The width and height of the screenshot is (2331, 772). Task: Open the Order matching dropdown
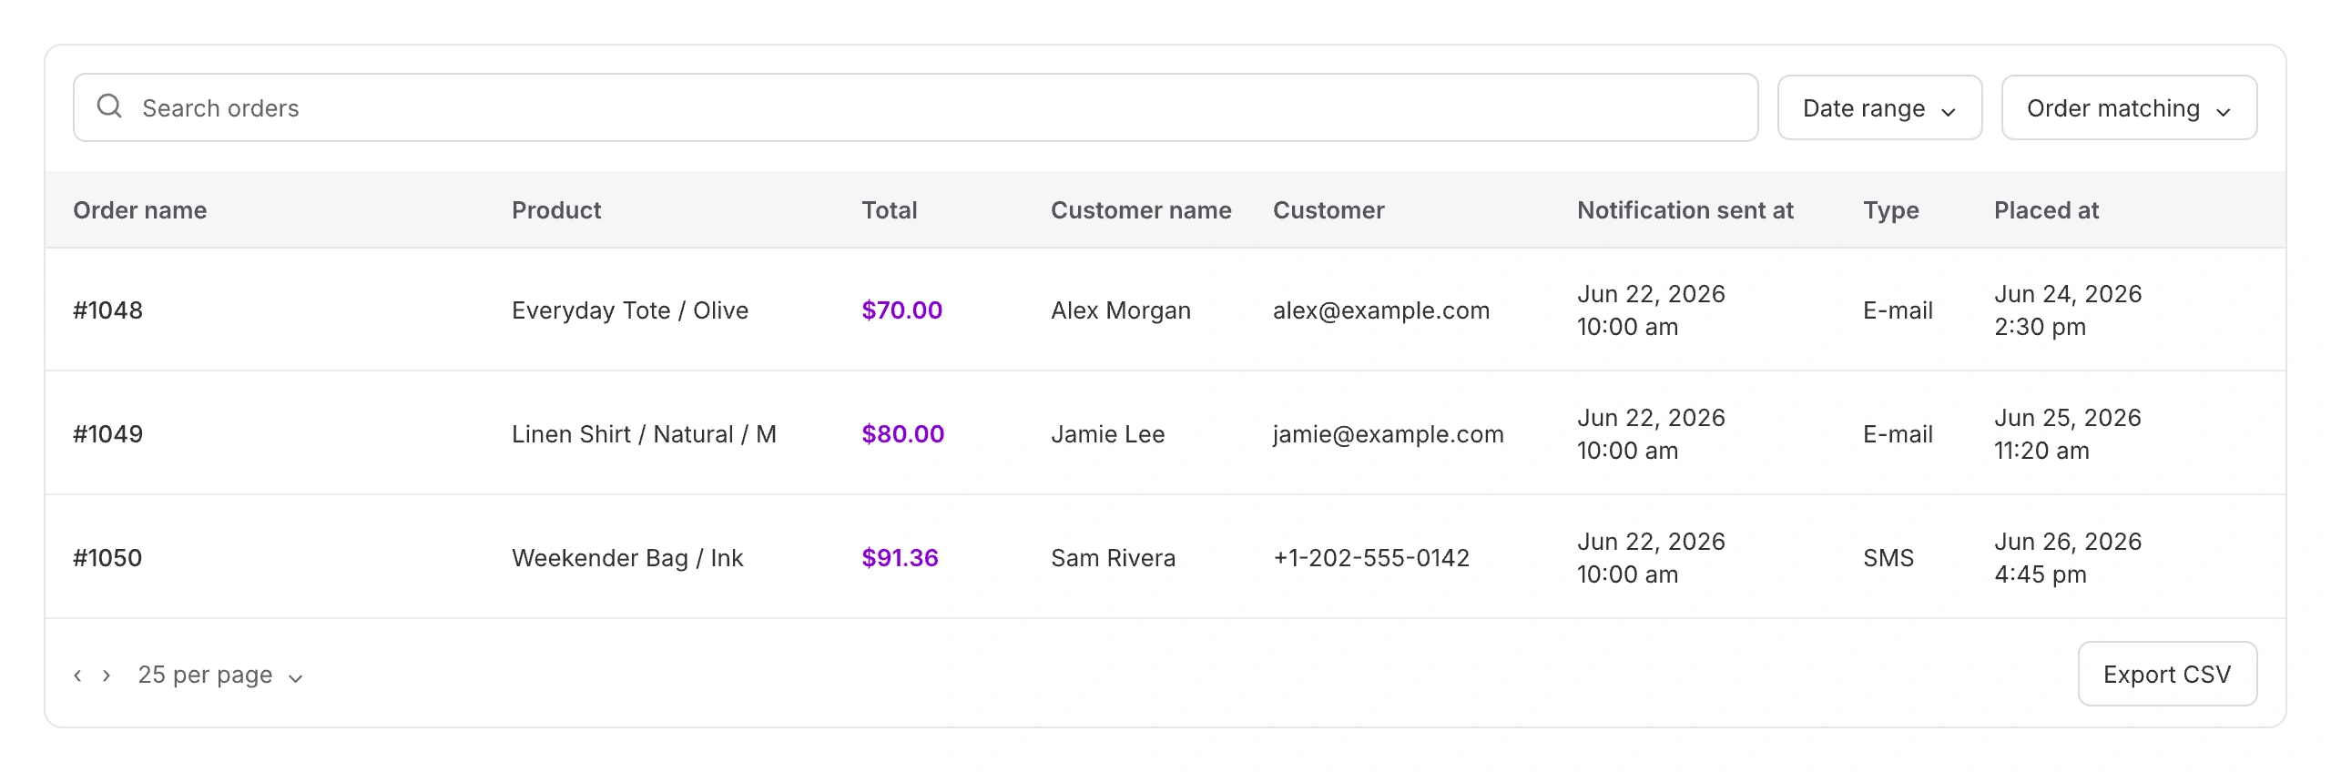pos(2129,107)
